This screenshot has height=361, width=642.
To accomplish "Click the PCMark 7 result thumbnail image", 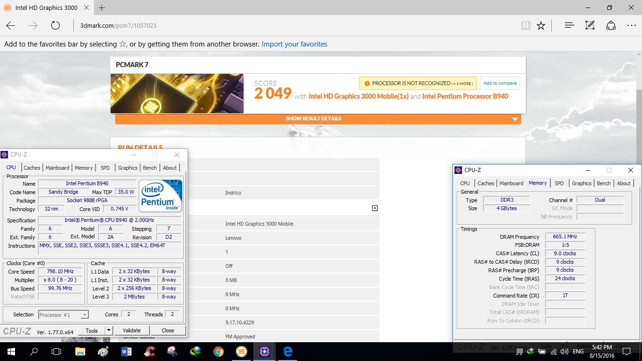I will coord(177,94).
